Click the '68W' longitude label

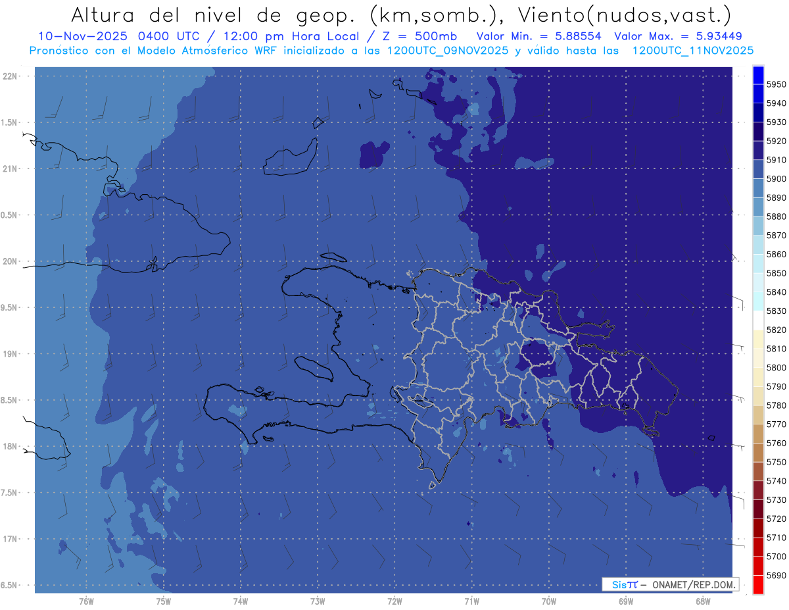(x=703, y=601)
